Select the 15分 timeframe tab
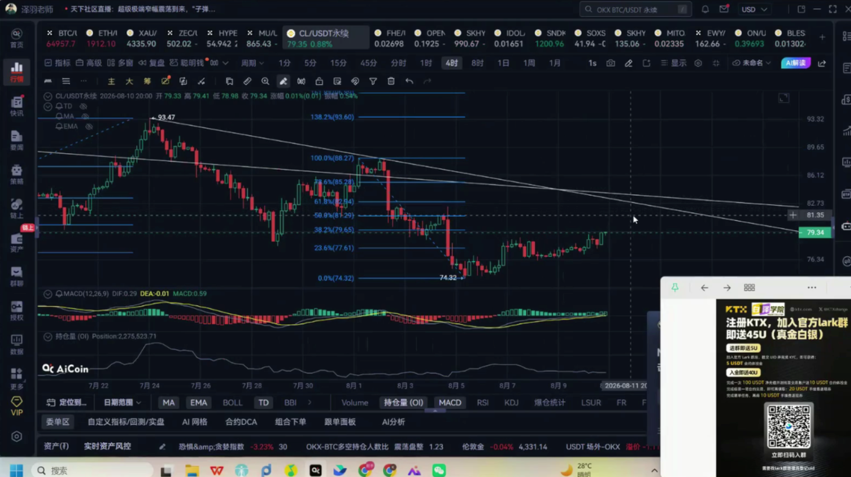This screenshot has height=477, width=851. pos(338,63)
